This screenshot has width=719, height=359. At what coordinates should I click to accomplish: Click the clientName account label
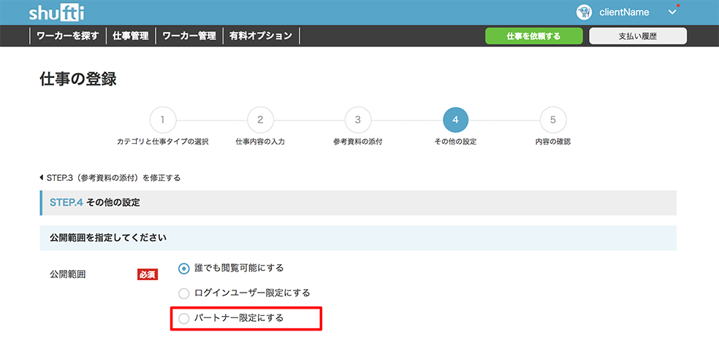tap(624, 12)
